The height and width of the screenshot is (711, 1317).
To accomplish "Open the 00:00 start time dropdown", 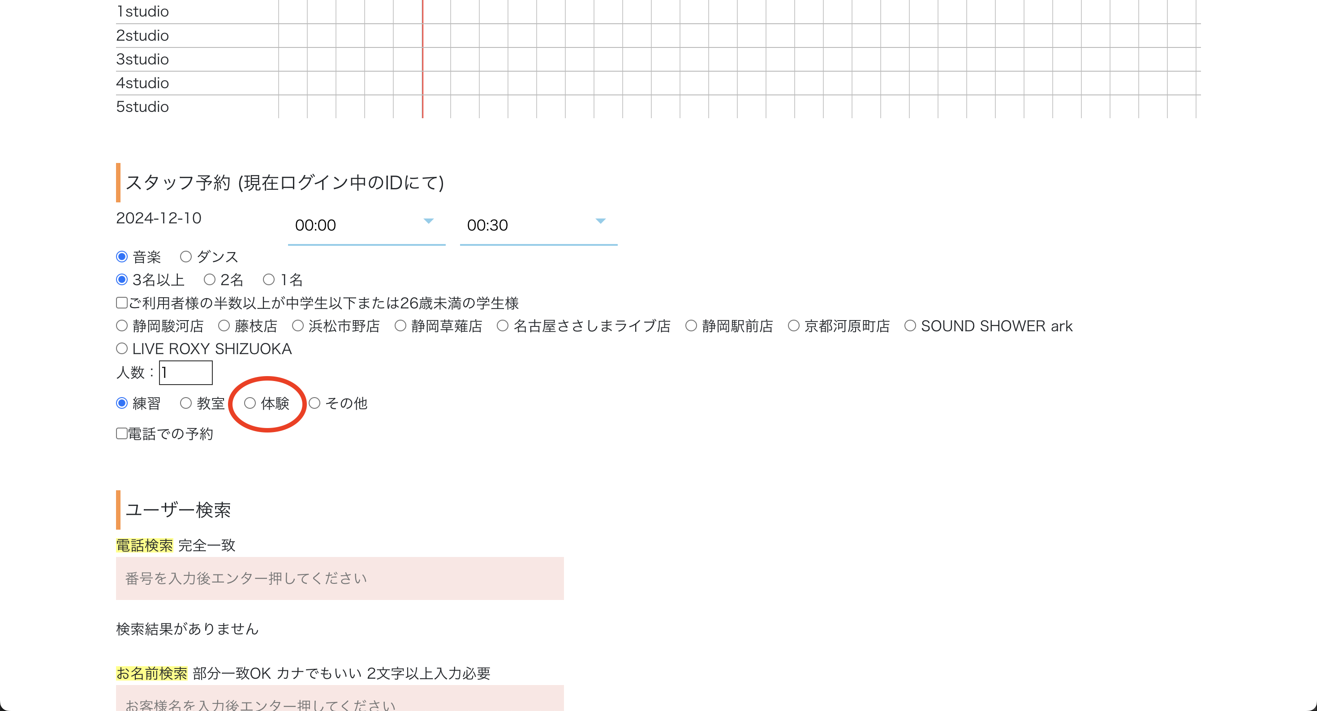I will click(x=366, y=225).
